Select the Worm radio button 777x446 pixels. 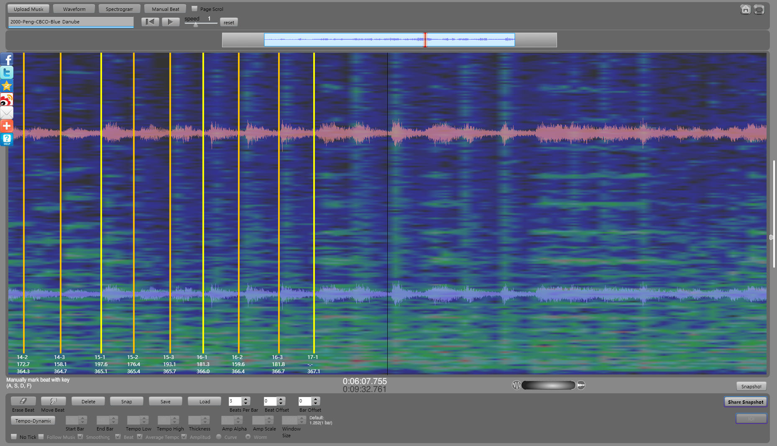(x=248, y=437)
